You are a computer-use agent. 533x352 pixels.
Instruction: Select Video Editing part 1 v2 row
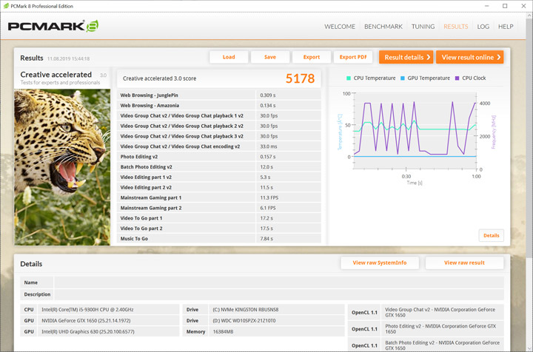[x=219, y=177]
